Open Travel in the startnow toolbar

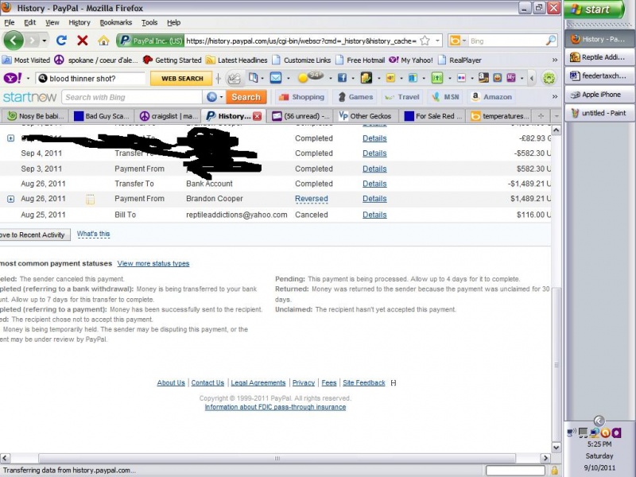click(402, 97)
